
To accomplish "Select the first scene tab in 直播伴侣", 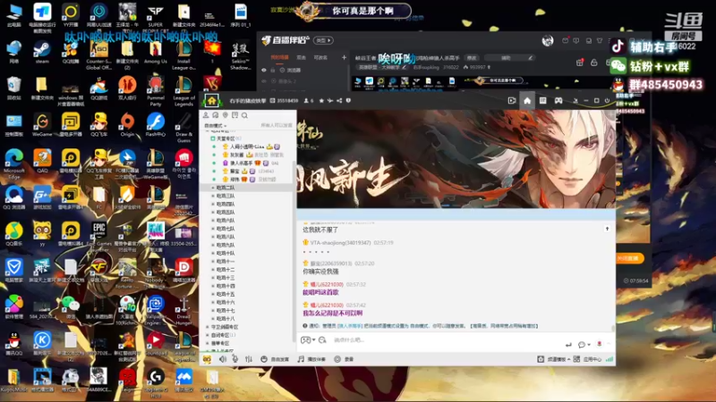I will (280, 57).
